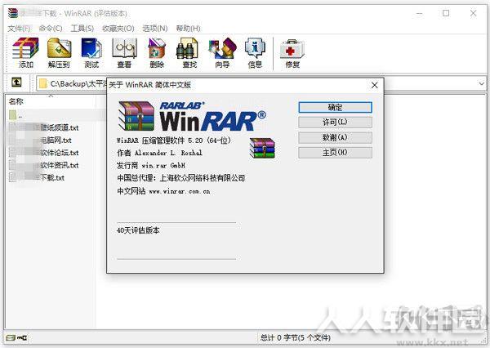Viewport: 490px width, 348px height.
Task: Select the file ending 壁纸频道.txt
Action: 44,127
